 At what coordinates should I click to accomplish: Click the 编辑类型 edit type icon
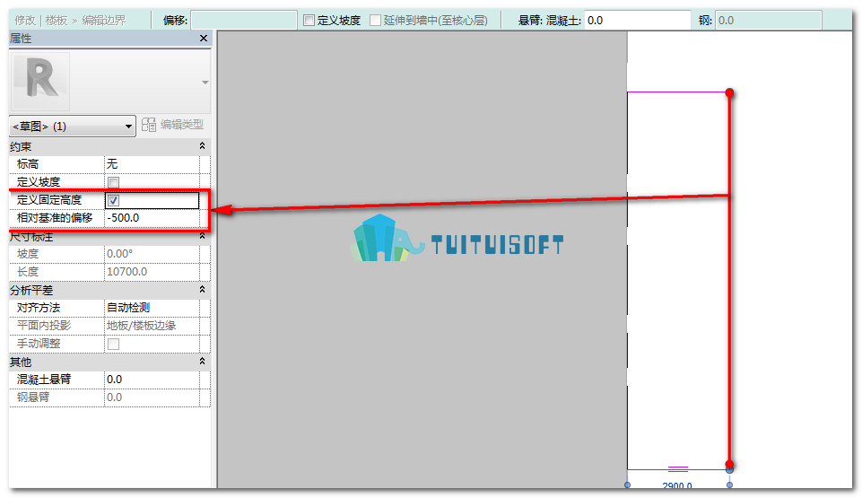[148, 125]
